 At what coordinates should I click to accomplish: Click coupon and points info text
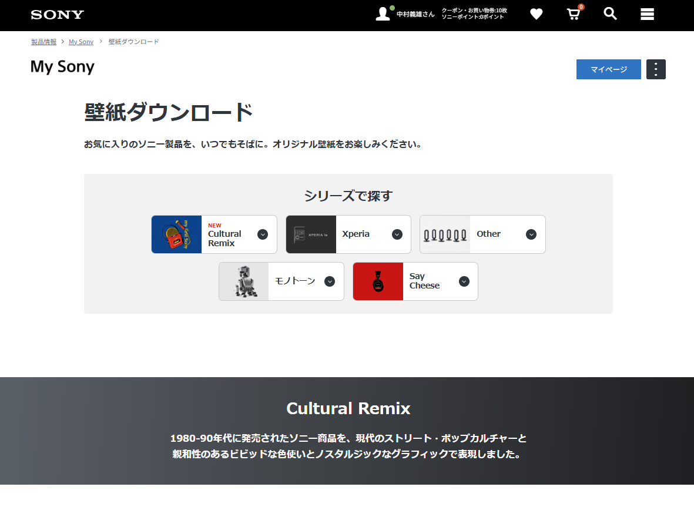pos(474,14)
